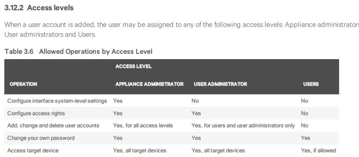Click User Administrator's "Yes, all target devices" cell
This screenshot has width=359, height=157.
218,150
